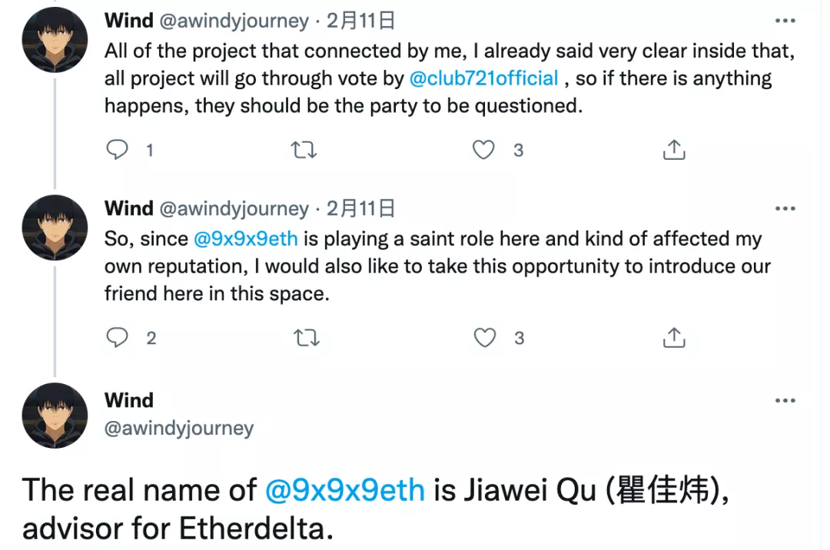Reply to the saint role tweet
Screen dimensions: 830x550
[x=117, y=337]
